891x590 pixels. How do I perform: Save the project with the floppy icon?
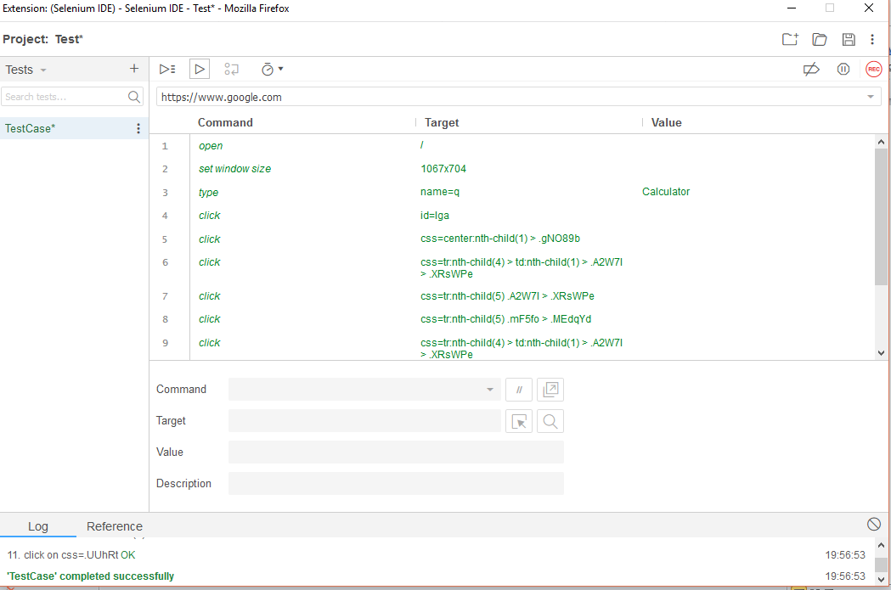[849, 39]
